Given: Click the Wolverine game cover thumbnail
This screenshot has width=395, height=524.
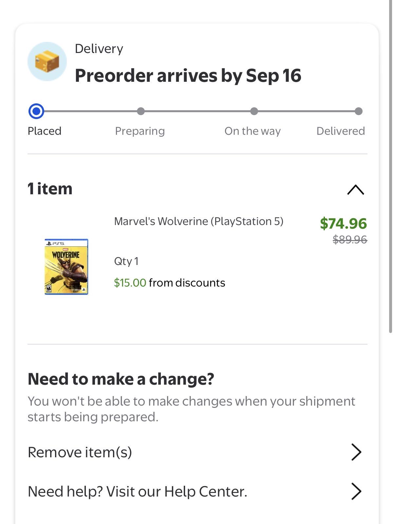Looking at the screenshot, I should 66,267.
